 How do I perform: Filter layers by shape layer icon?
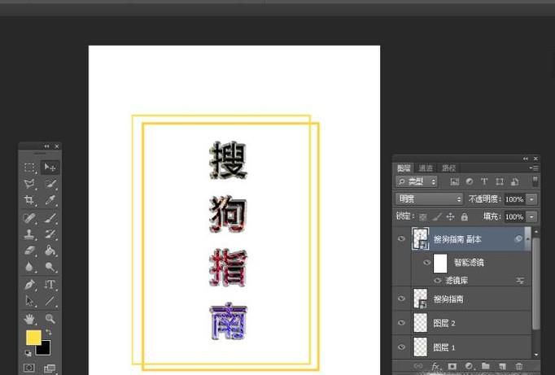click(x=500, y=182)
